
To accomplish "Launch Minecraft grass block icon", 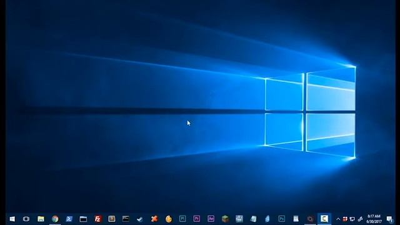I will [225, 219].
